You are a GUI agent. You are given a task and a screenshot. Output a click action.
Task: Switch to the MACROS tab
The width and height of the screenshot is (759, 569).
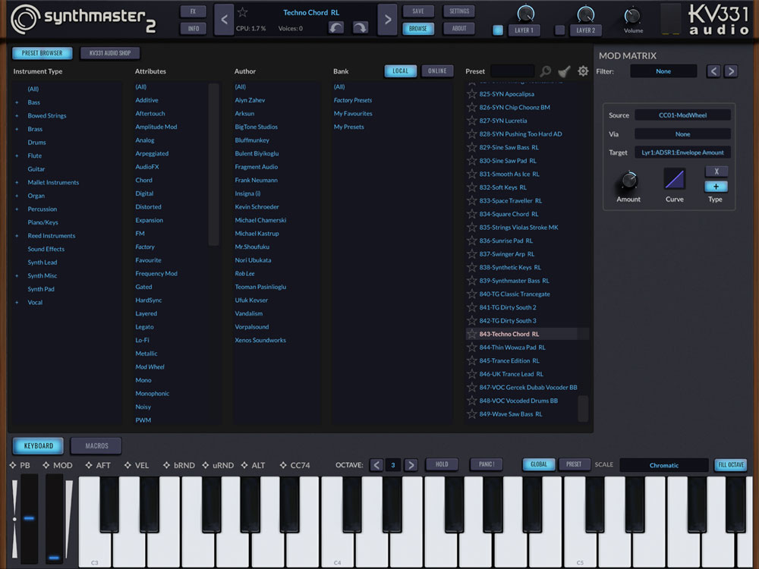point(96,445)
